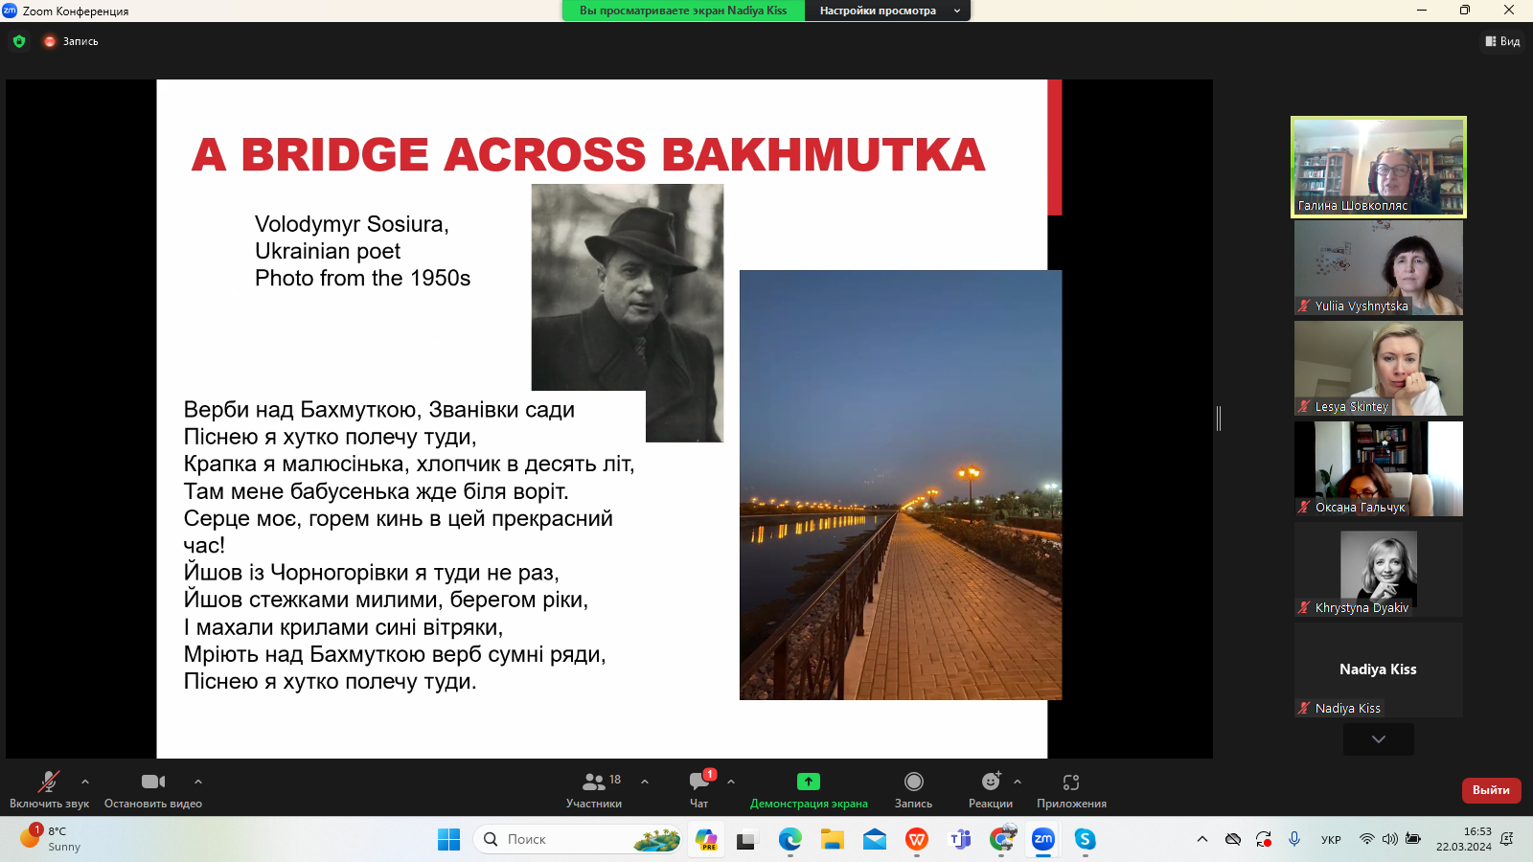Open the Apps icon in the toolbar

click(1071, 782)
